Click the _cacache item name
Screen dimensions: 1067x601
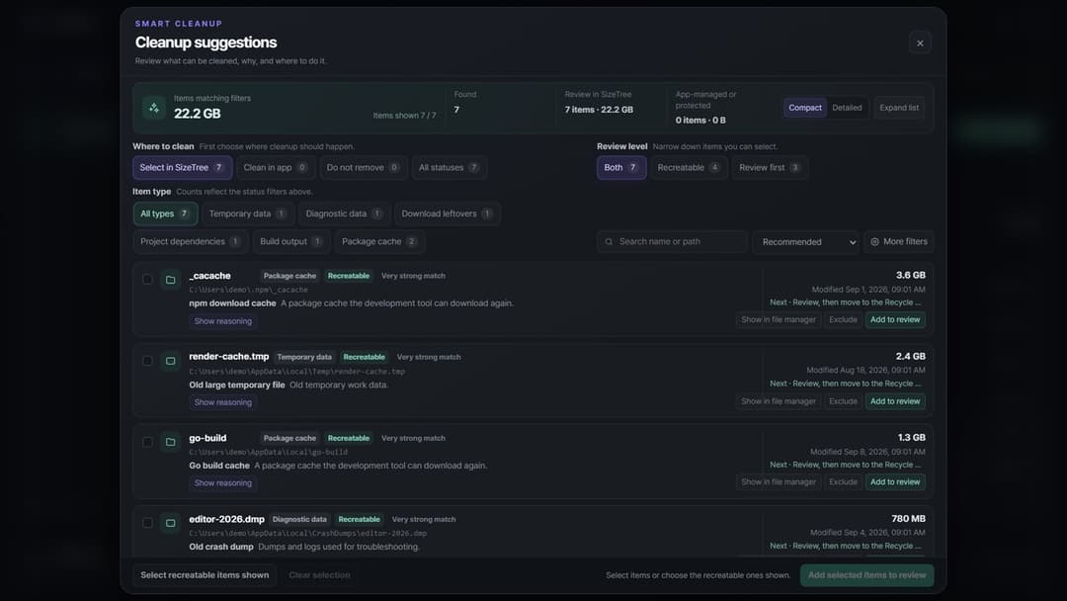(209, 276)
